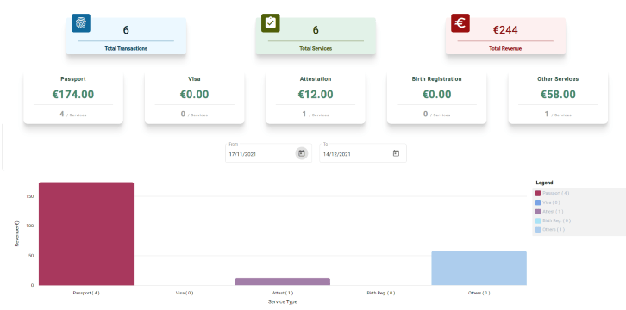This screenshot has width=626, height=310.
Task: Click the fingerprint Total Transactions icon
Action: pyautogui.click(x=81, y=23)
